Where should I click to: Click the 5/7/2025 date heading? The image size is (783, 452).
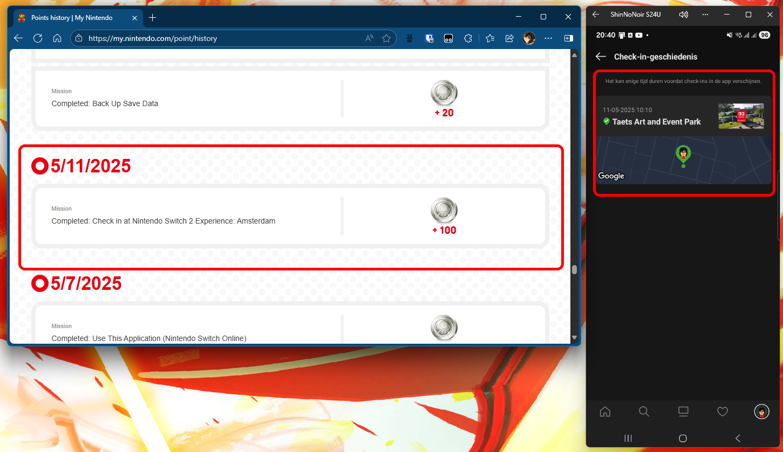(86, 283)
